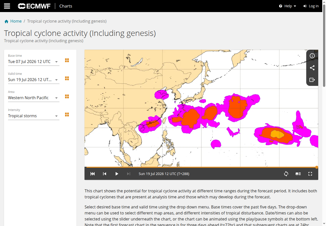Click the share chart icon
Image resolution: width=326 pixels, height=226 pixels.
click(312, 68)
